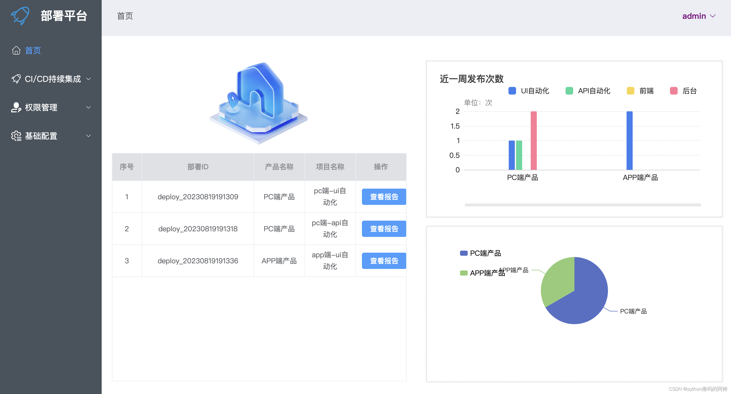731x394 pixels.
Task: Expand the 权限管理 menu arrow
Action: [88, 107]
